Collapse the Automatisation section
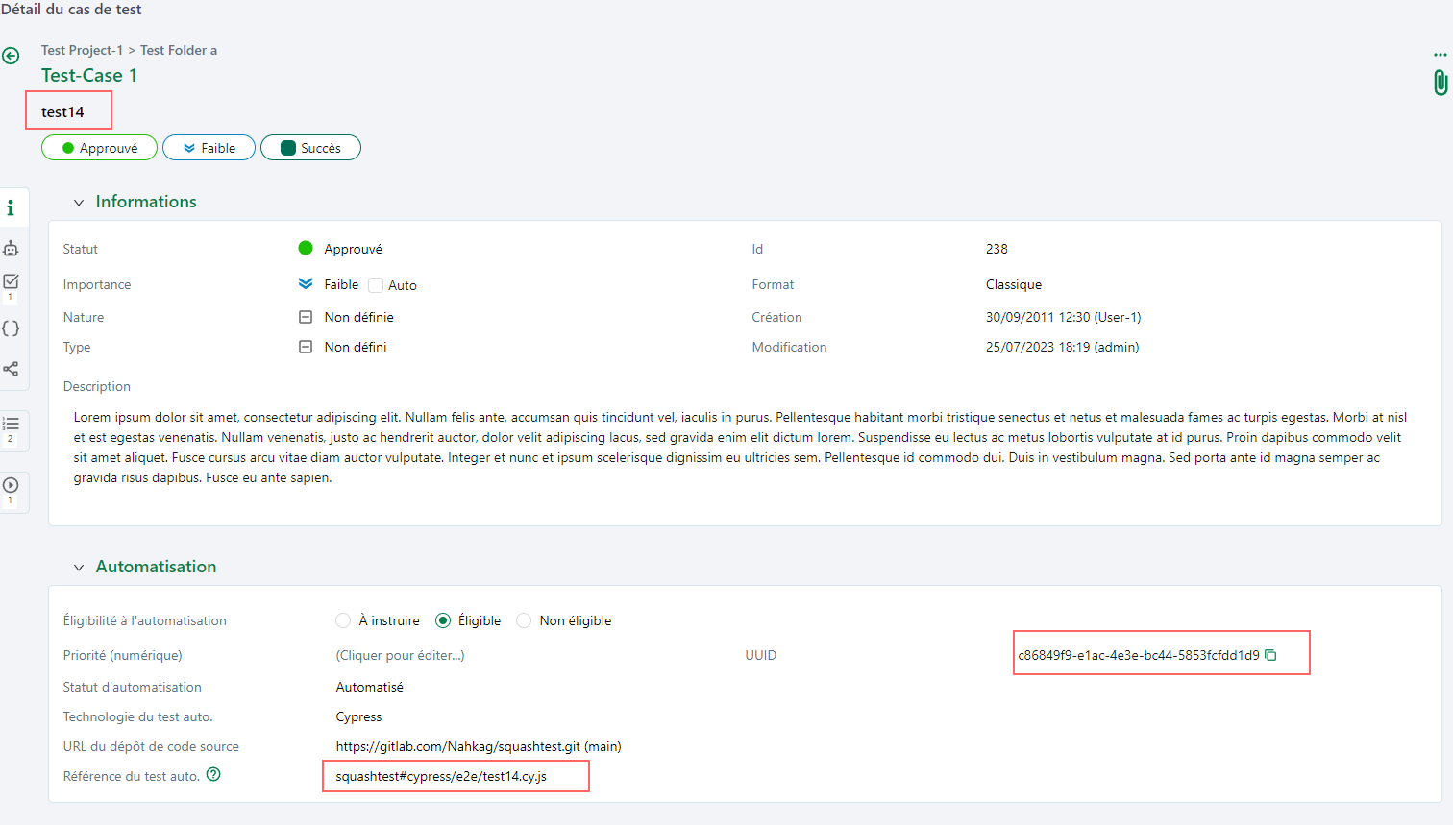The width and height of the screenshot is (1453, 825). 79,568
